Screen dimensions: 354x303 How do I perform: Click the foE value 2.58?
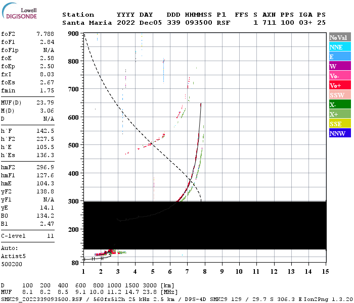(x=47, y=58)
